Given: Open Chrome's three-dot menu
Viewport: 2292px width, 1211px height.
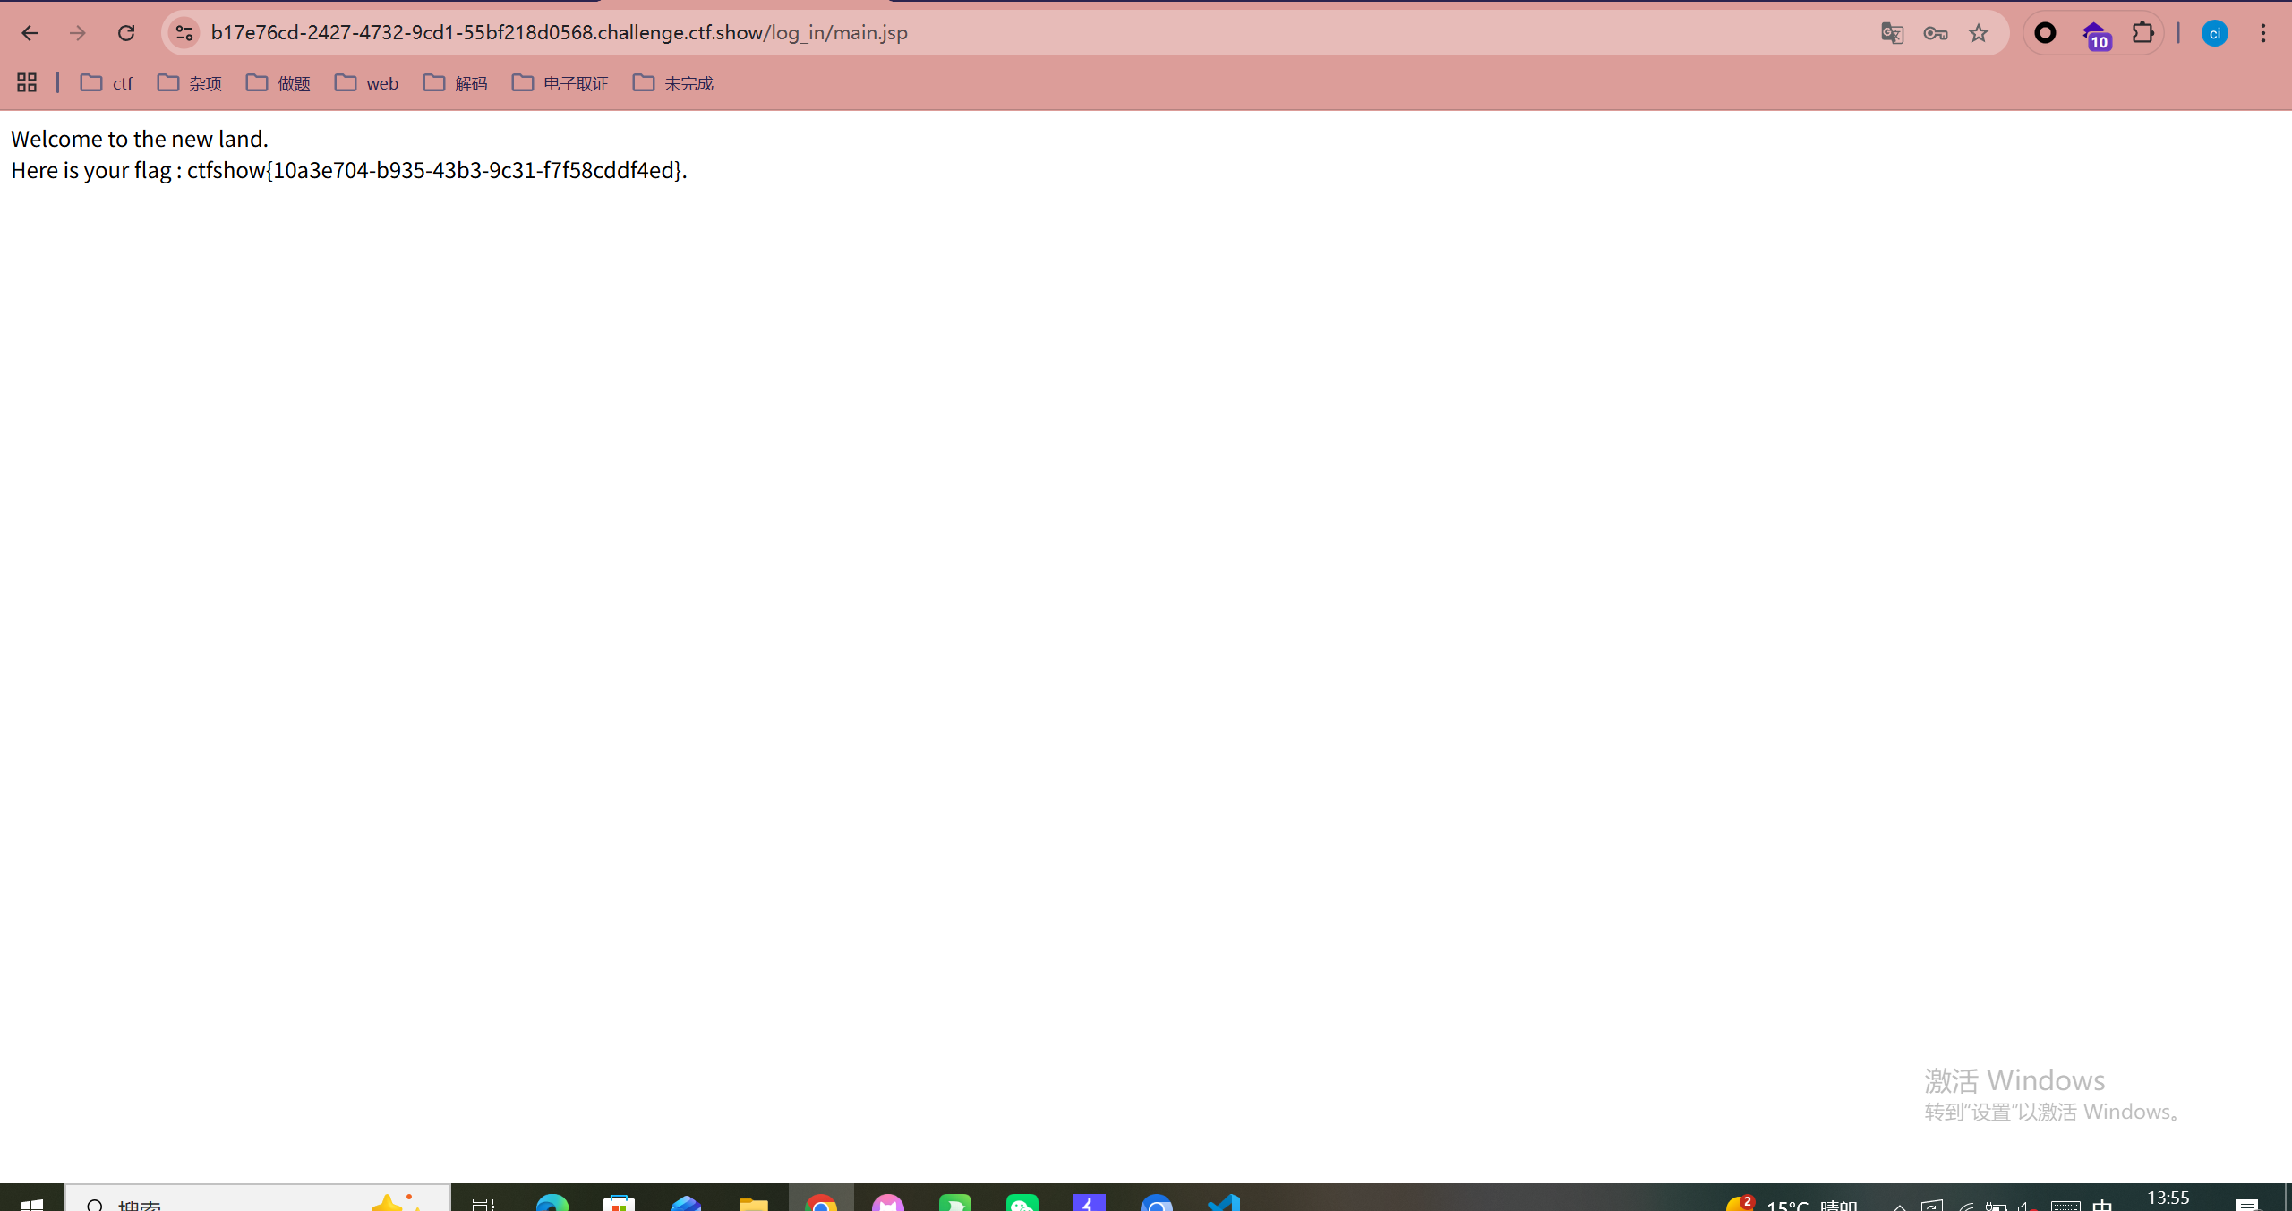Looking at the screenshot, I should point(2263,33).
